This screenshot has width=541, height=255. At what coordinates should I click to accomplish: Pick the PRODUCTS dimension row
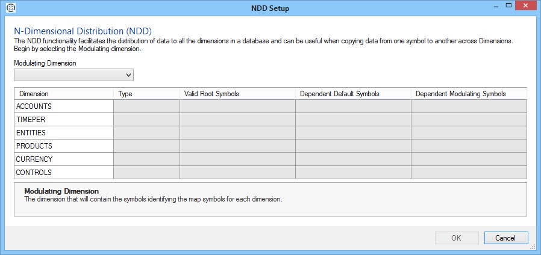tap(63, 146)
